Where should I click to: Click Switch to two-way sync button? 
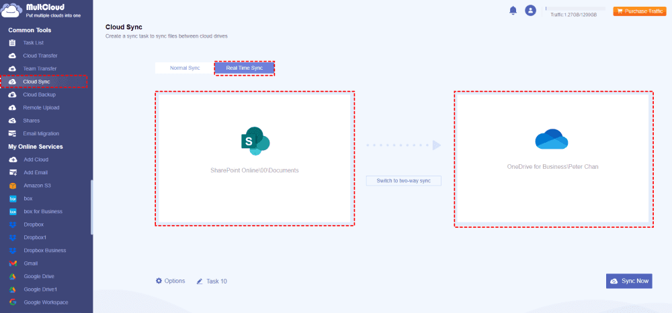point(403,181)
